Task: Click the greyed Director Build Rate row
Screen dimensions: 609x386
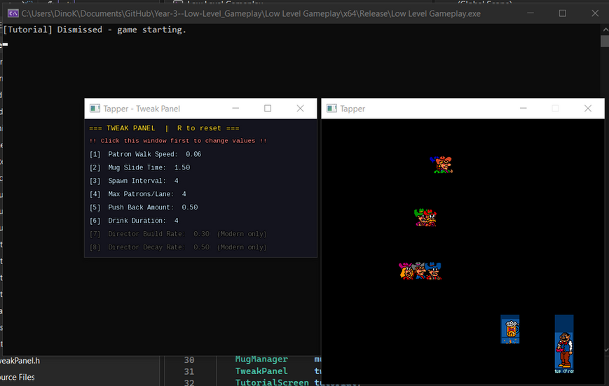Action: pos(178,234)
